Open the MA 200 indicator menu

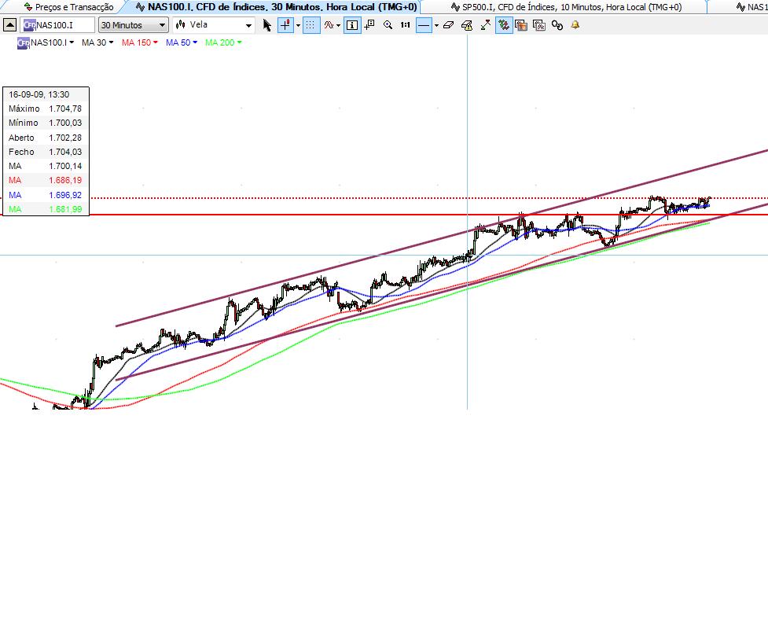[223, 42]
